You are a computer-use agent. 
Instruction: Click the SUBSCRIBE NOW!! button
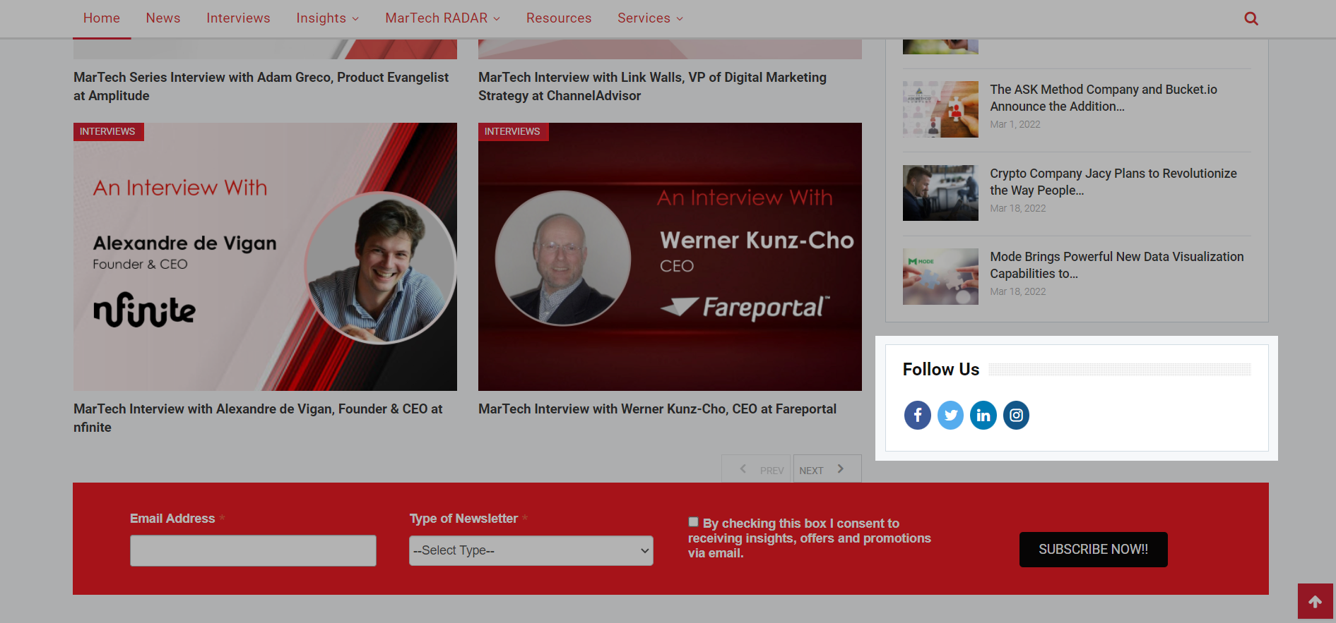(x=1093, y=550)
